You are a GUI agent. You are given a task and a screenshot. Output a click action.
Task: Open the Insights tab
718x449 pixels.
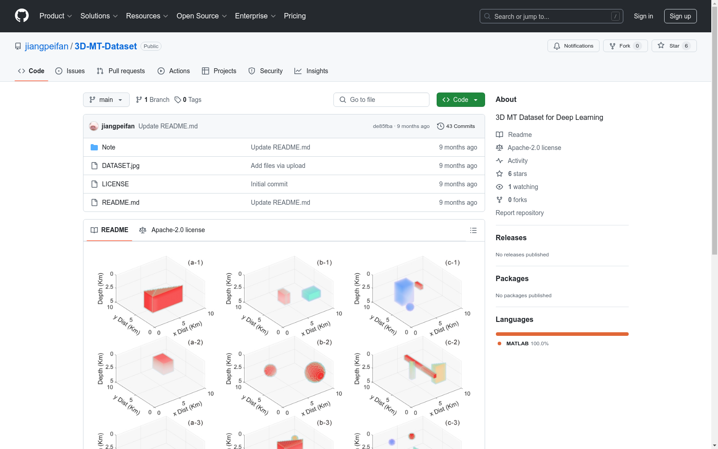[x=311, y=71]
